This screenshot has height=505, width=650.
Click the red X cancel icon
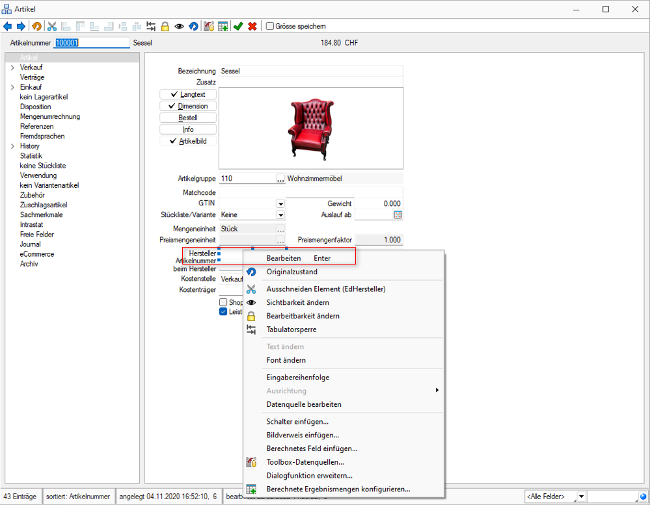(252, 27)
